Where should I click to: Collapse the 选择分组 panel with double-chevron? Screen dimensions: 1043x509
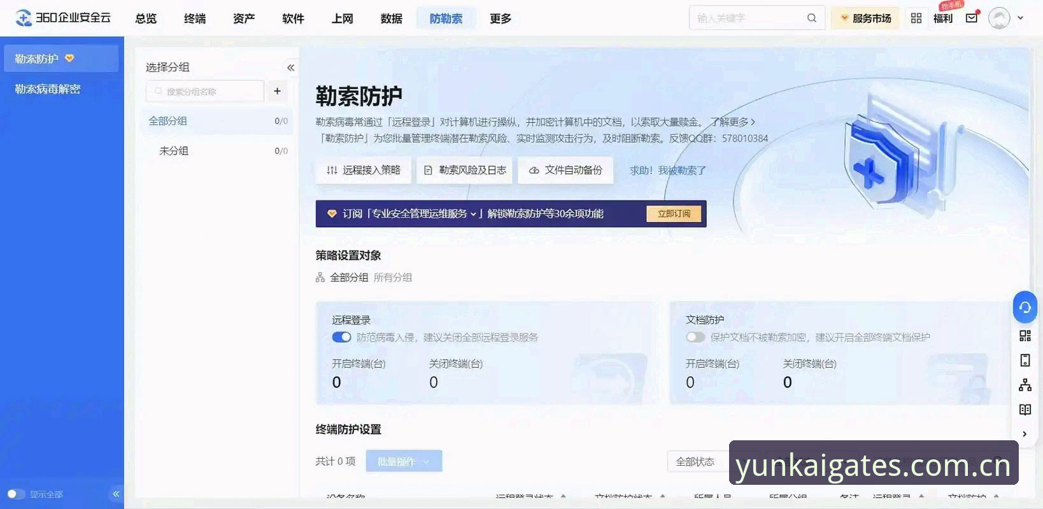click(x=290, y=67)
